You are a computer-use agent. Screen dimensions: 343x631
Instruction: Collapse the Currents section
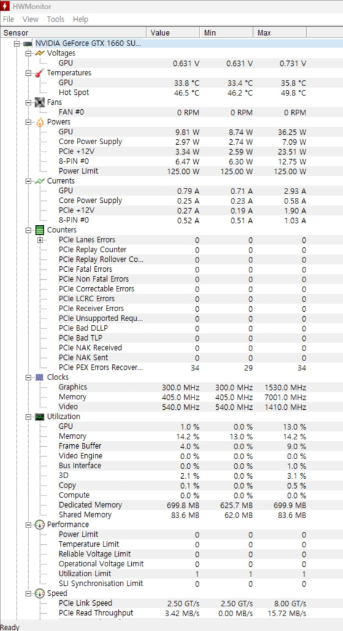(x=28, y=181)
